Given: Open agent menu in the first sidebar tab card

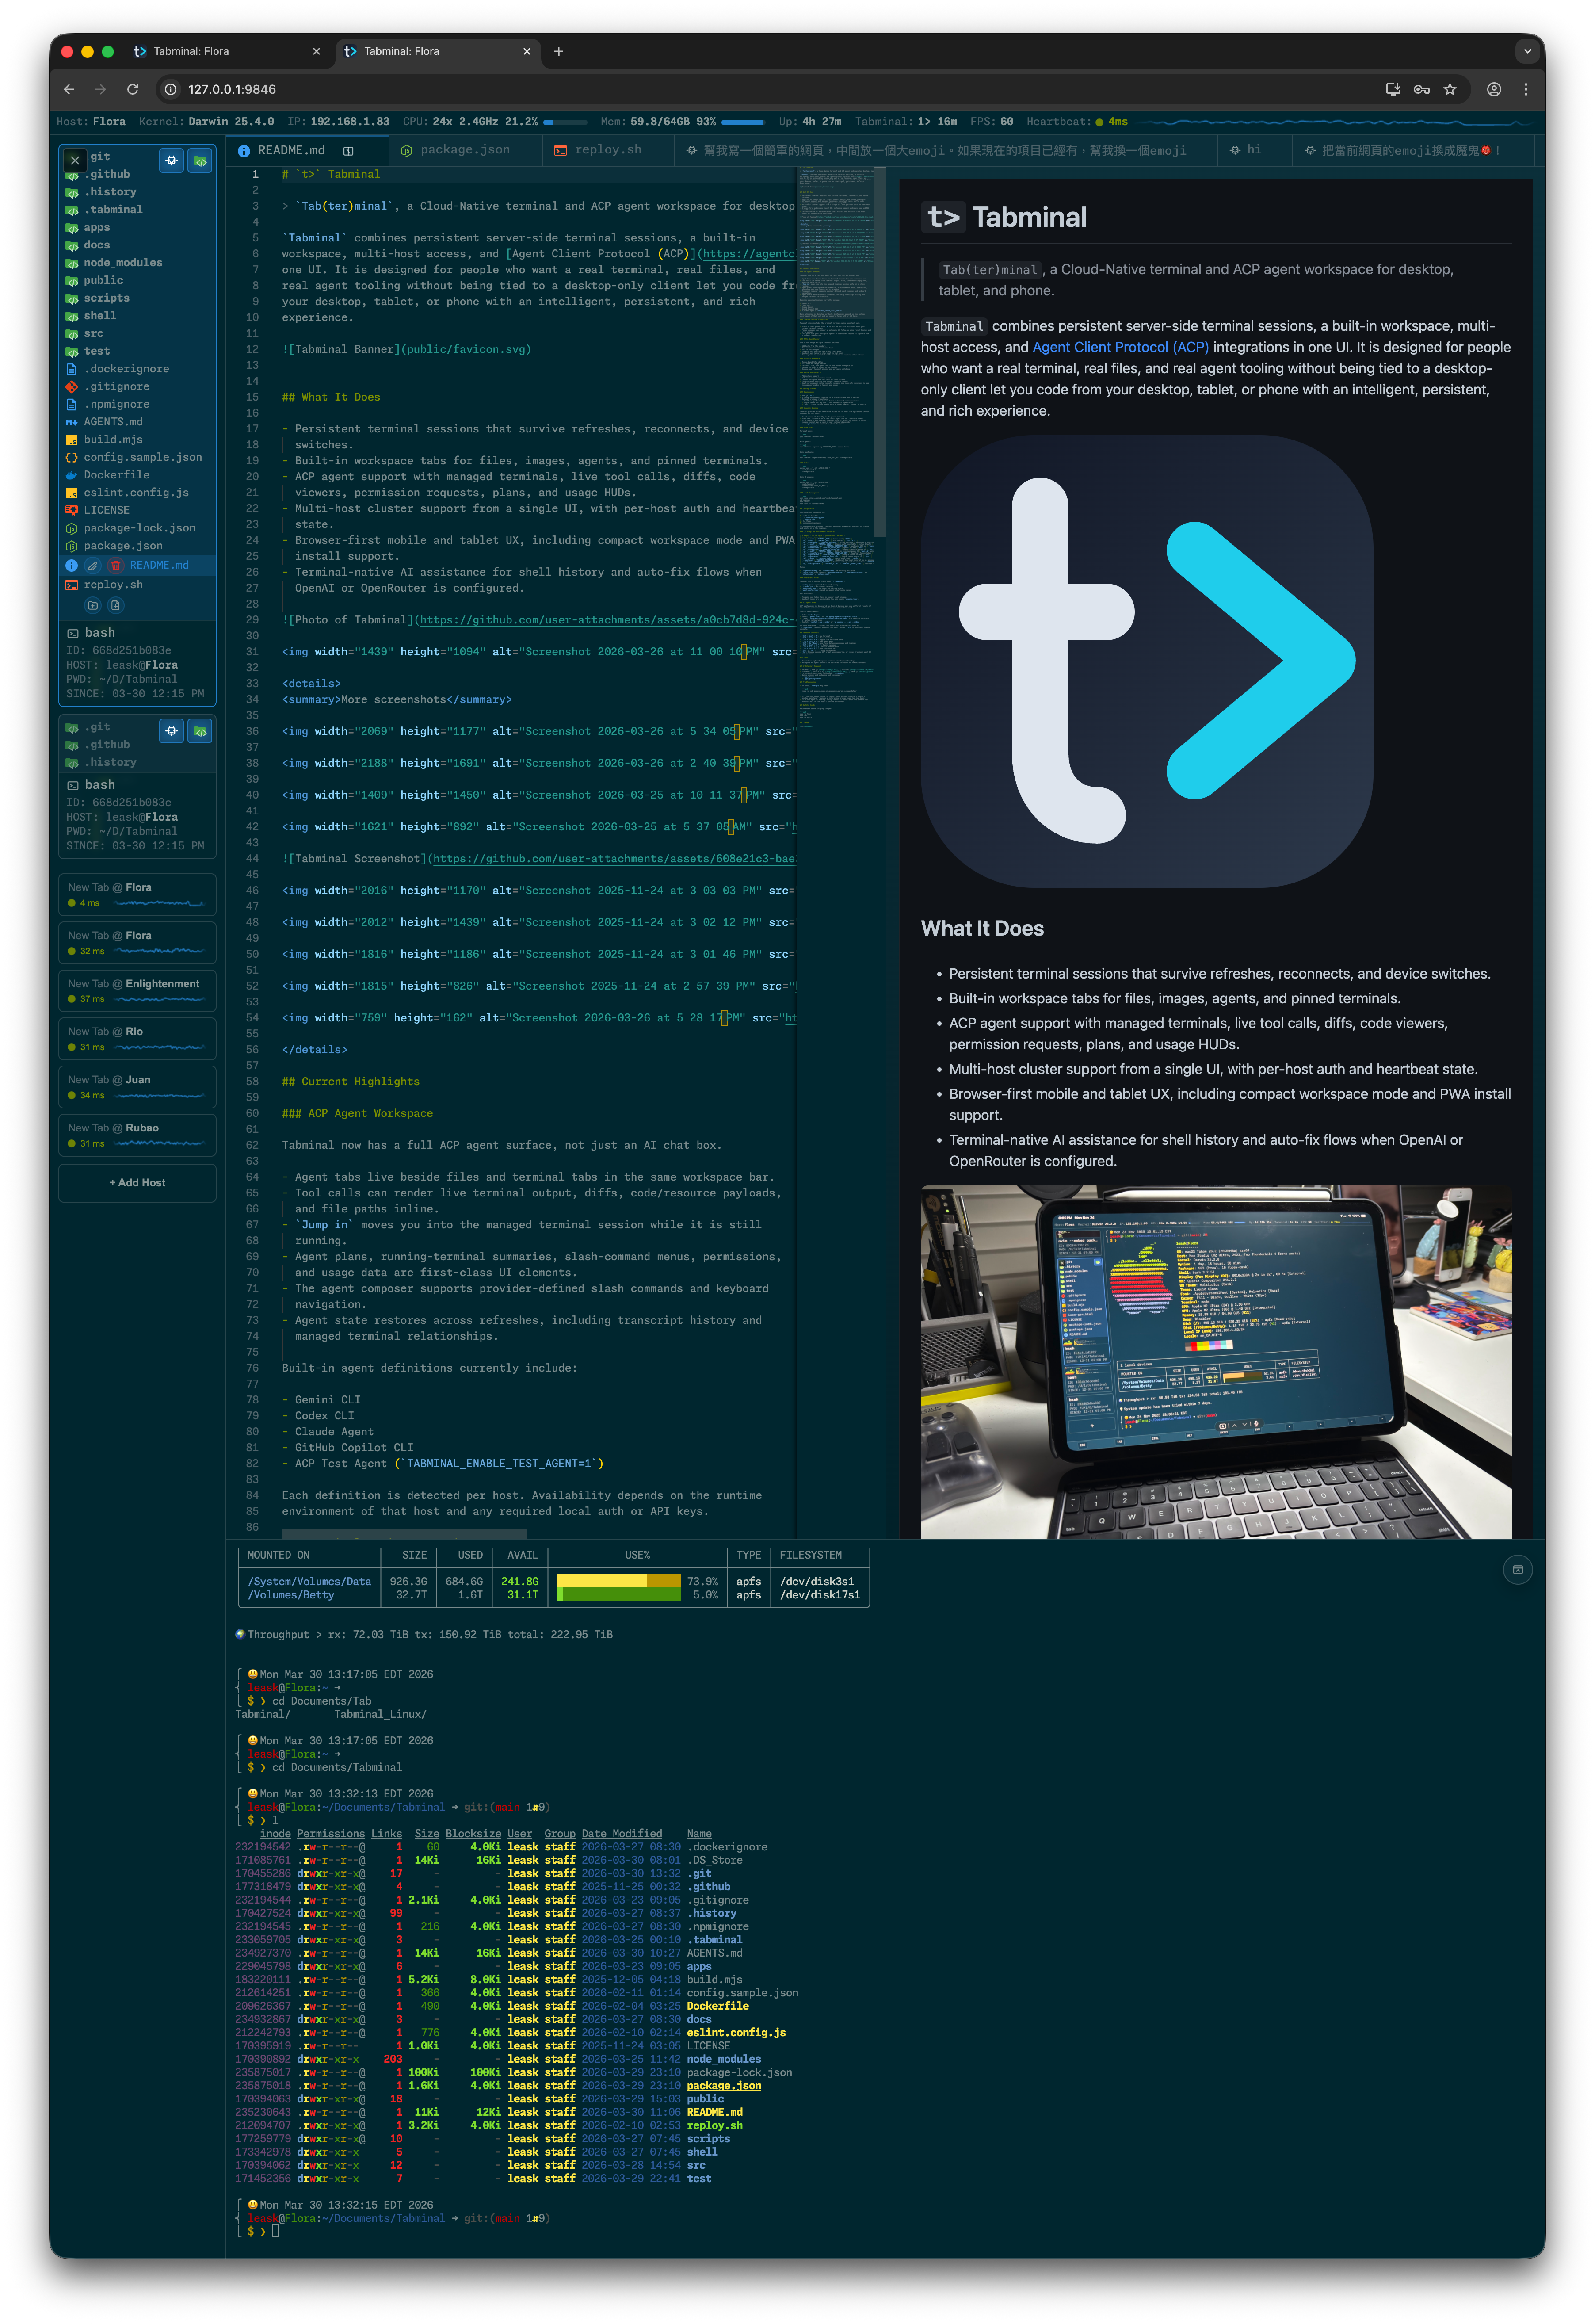Looking at the screenshot, I should [x=172, y=160].
